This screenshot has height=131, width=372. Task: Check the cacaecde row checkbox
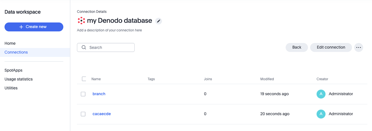(x=83, y=114)
